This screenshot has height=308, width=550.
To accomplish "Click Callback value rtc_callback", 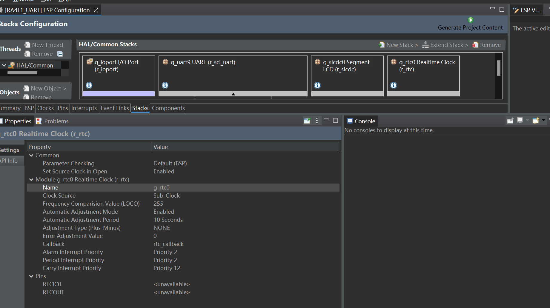I will [x=169, y=244].
